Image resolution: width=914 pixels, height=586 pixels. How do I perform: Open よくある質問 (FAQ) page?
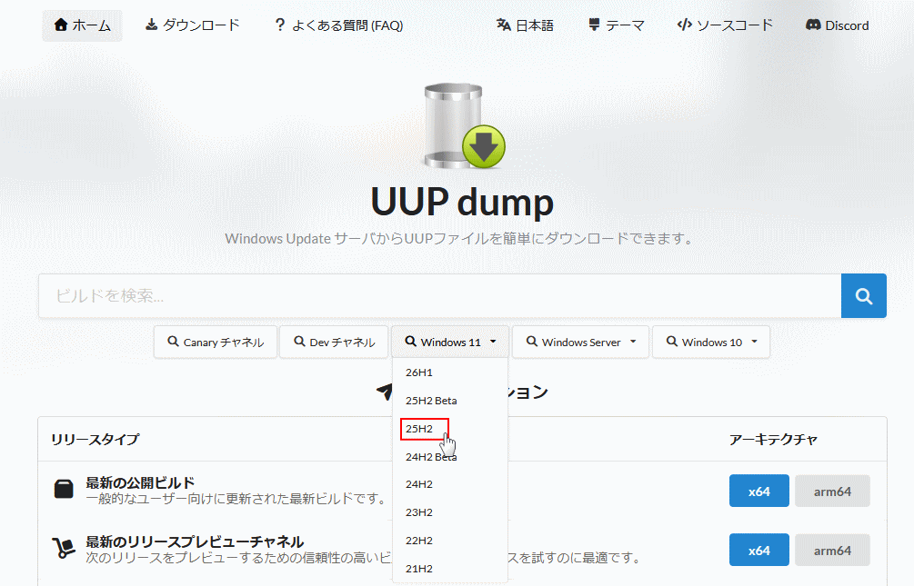338,25
